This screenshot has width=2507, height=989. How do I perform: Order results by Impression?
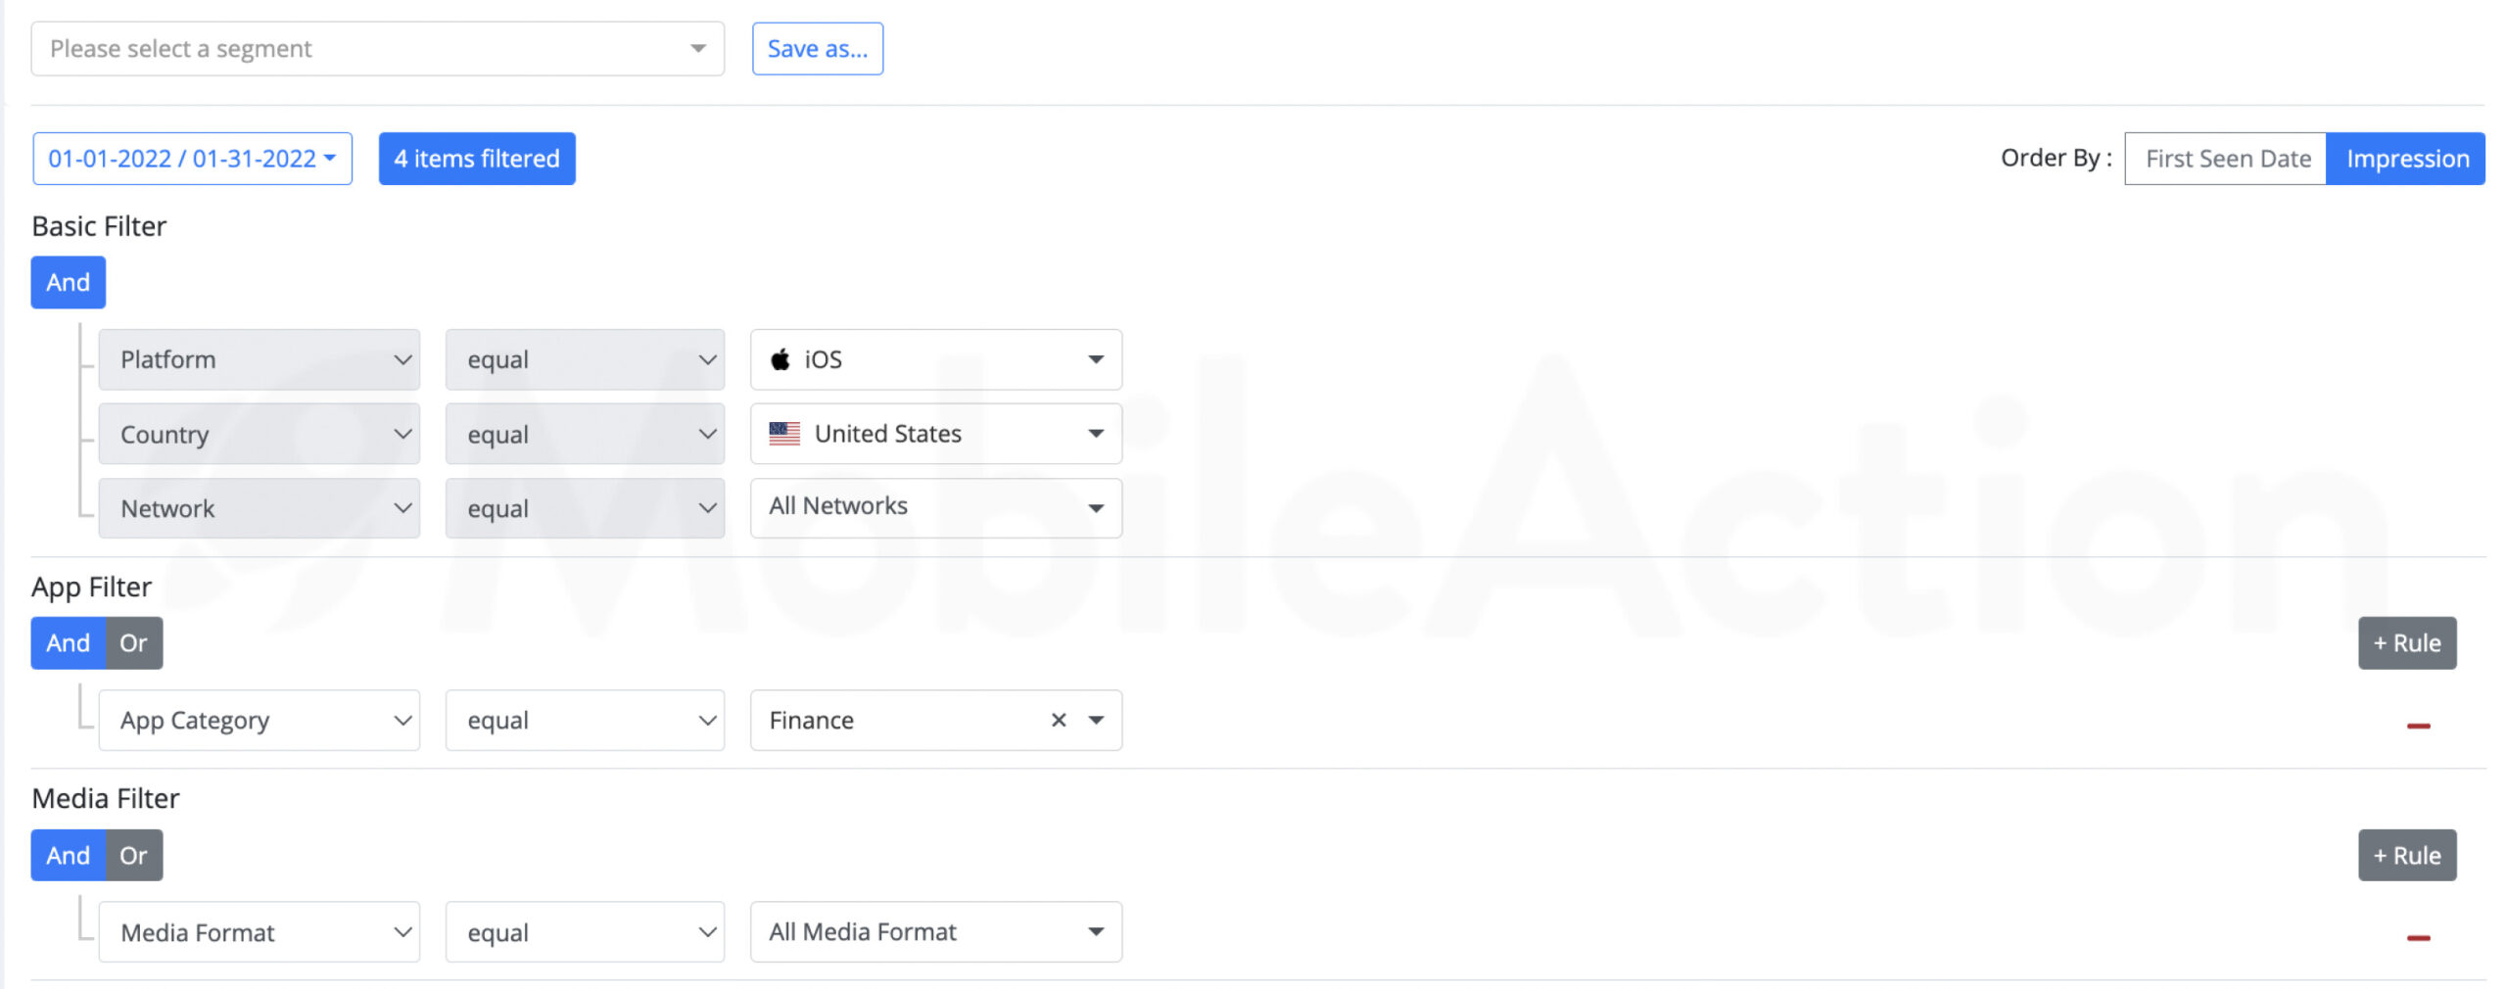[x=2406, y=159]
